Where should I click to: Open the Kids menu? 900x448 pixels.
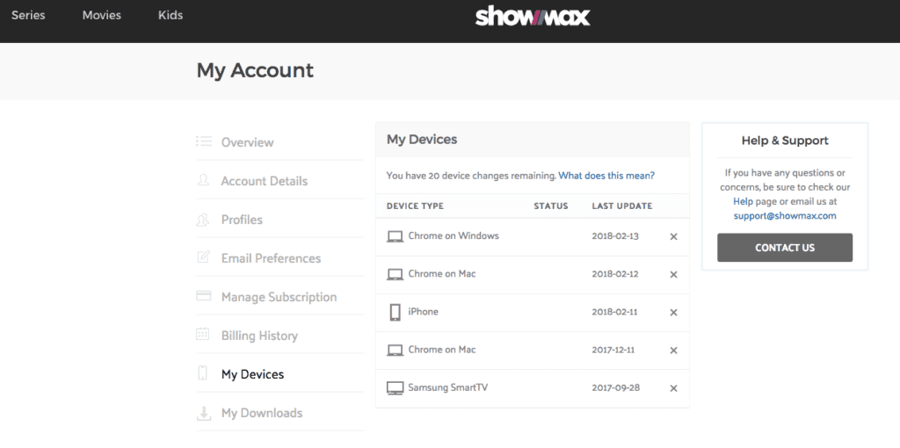171,16
